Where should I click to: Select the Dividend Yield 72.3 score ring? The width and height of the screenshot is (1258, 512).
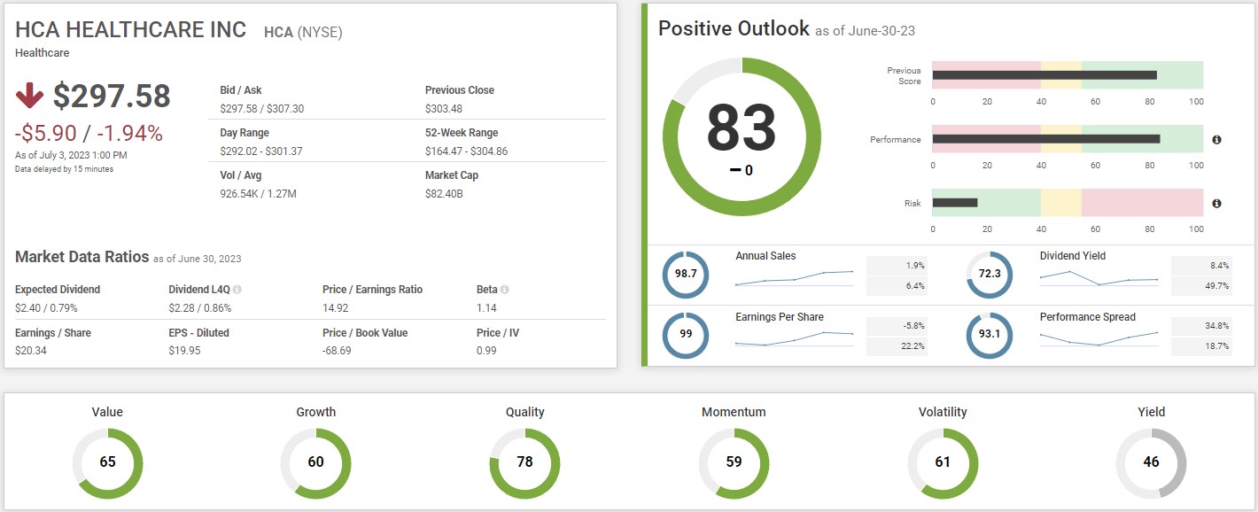pyautogui.click(x=990, y=274)
